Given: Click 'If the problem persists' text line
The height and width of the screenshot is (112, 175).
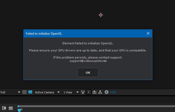Looking at the screenshot, I should click(x=88, y=57).
